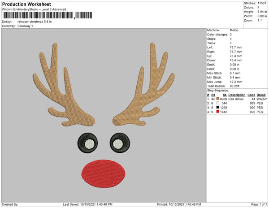Click the worksheet barcode
This screenshot has width=269, height=208.
pyautogui.click(x=48, y=15)
